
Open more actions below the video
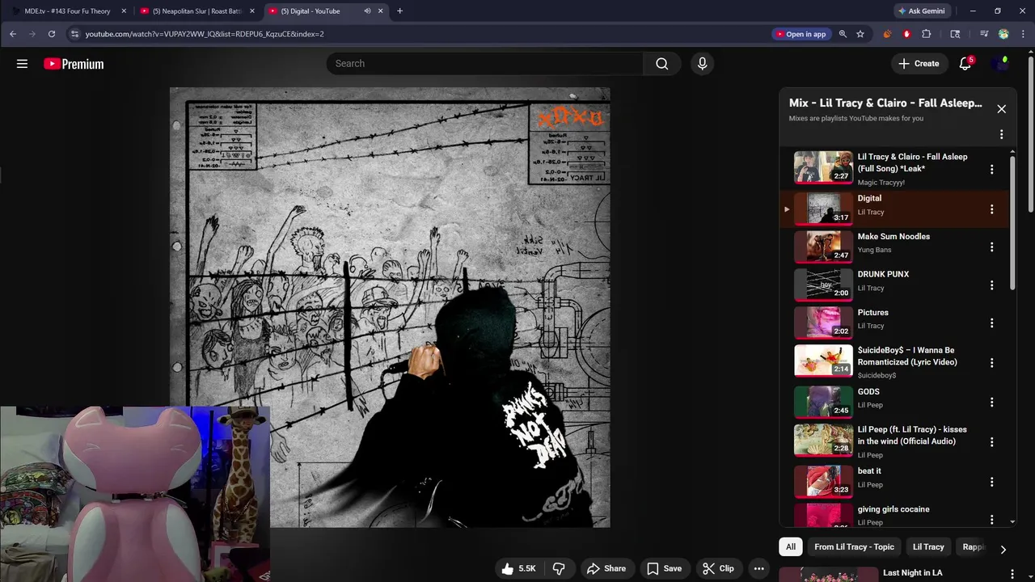(x=758, y=568)
